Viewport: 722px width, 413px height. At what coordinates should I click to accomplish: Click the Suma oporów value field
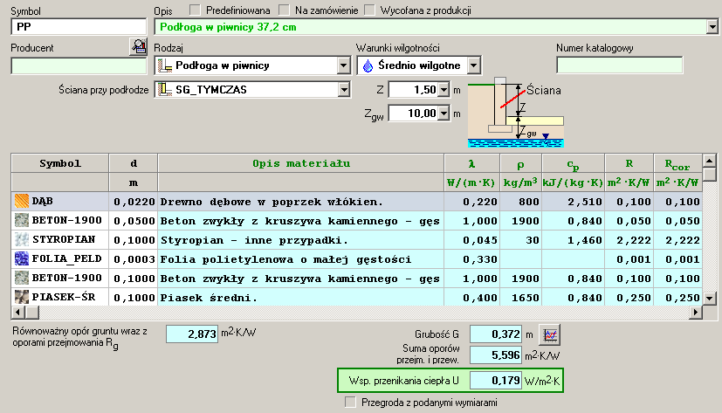496,355
